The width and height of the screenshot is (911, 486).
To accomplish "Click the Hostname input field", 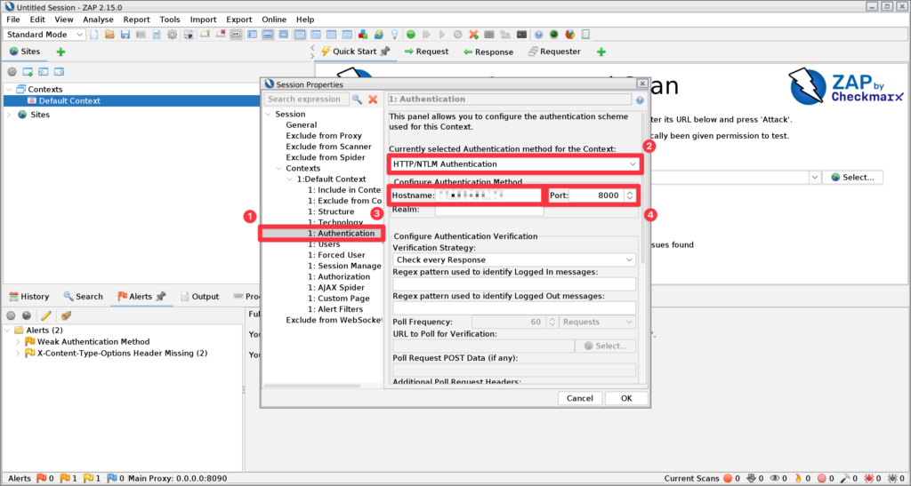I will [488, 195].
